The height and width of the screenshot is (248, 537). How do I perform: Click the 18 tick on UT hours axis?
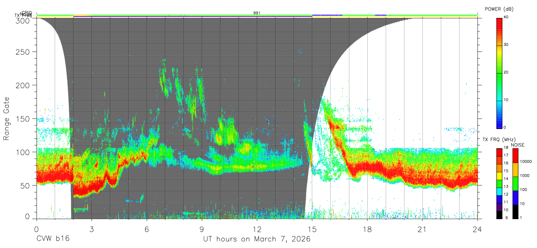coord(367,229)
